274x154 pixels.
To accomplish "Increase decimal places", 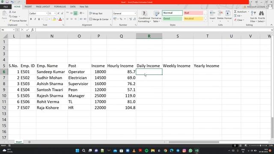I will 131,19.
